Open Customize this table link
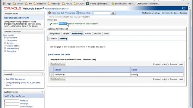This screenshot has width=193, height=108. click(x=60, y=55)
